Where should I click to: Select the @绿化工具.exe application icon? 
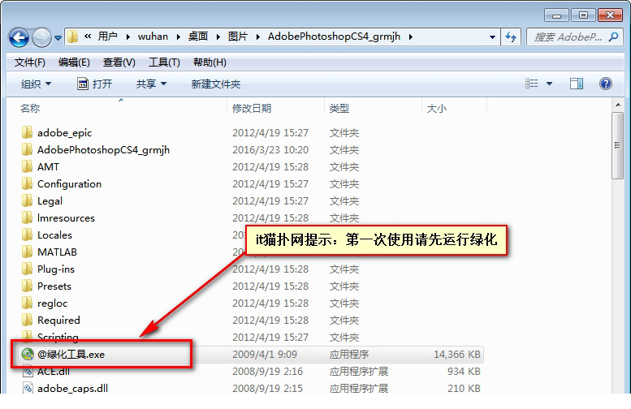point(28,354)
